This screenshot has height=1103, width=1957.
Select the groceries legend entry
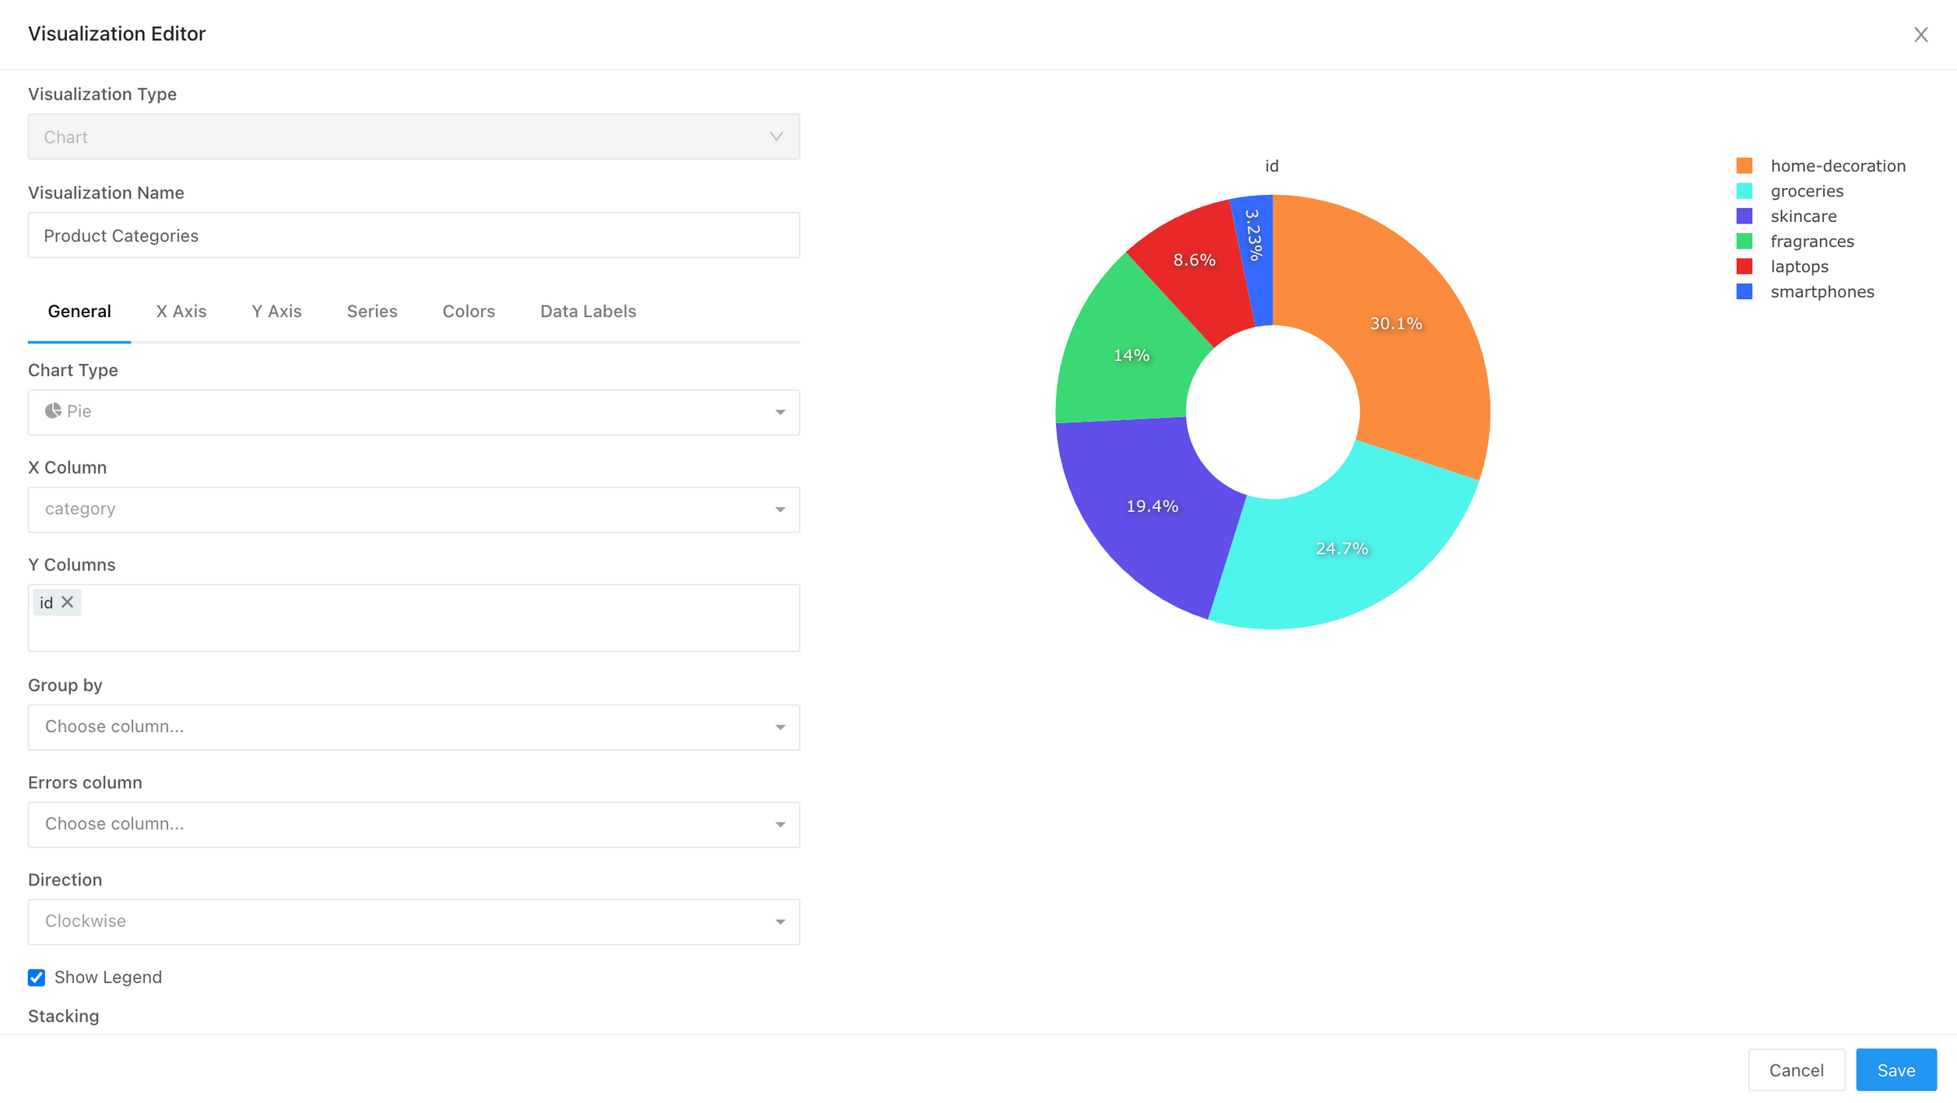tap(1807, 191)
